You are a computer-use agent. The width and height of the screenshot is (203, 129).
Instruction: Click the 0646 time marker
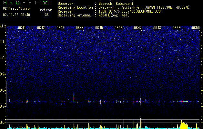click(118, 28)
